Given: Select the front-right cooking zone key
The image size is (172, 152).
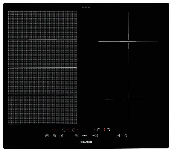Looking at the screenshot, I should click(x=109, y=130).
